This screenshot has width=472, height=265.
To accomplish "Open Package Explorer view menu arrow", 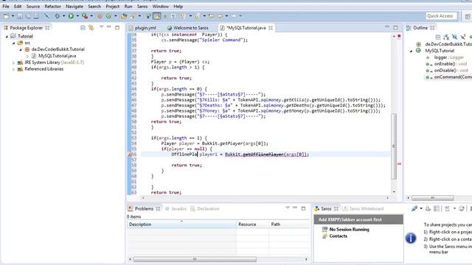I will pos(102,27).
